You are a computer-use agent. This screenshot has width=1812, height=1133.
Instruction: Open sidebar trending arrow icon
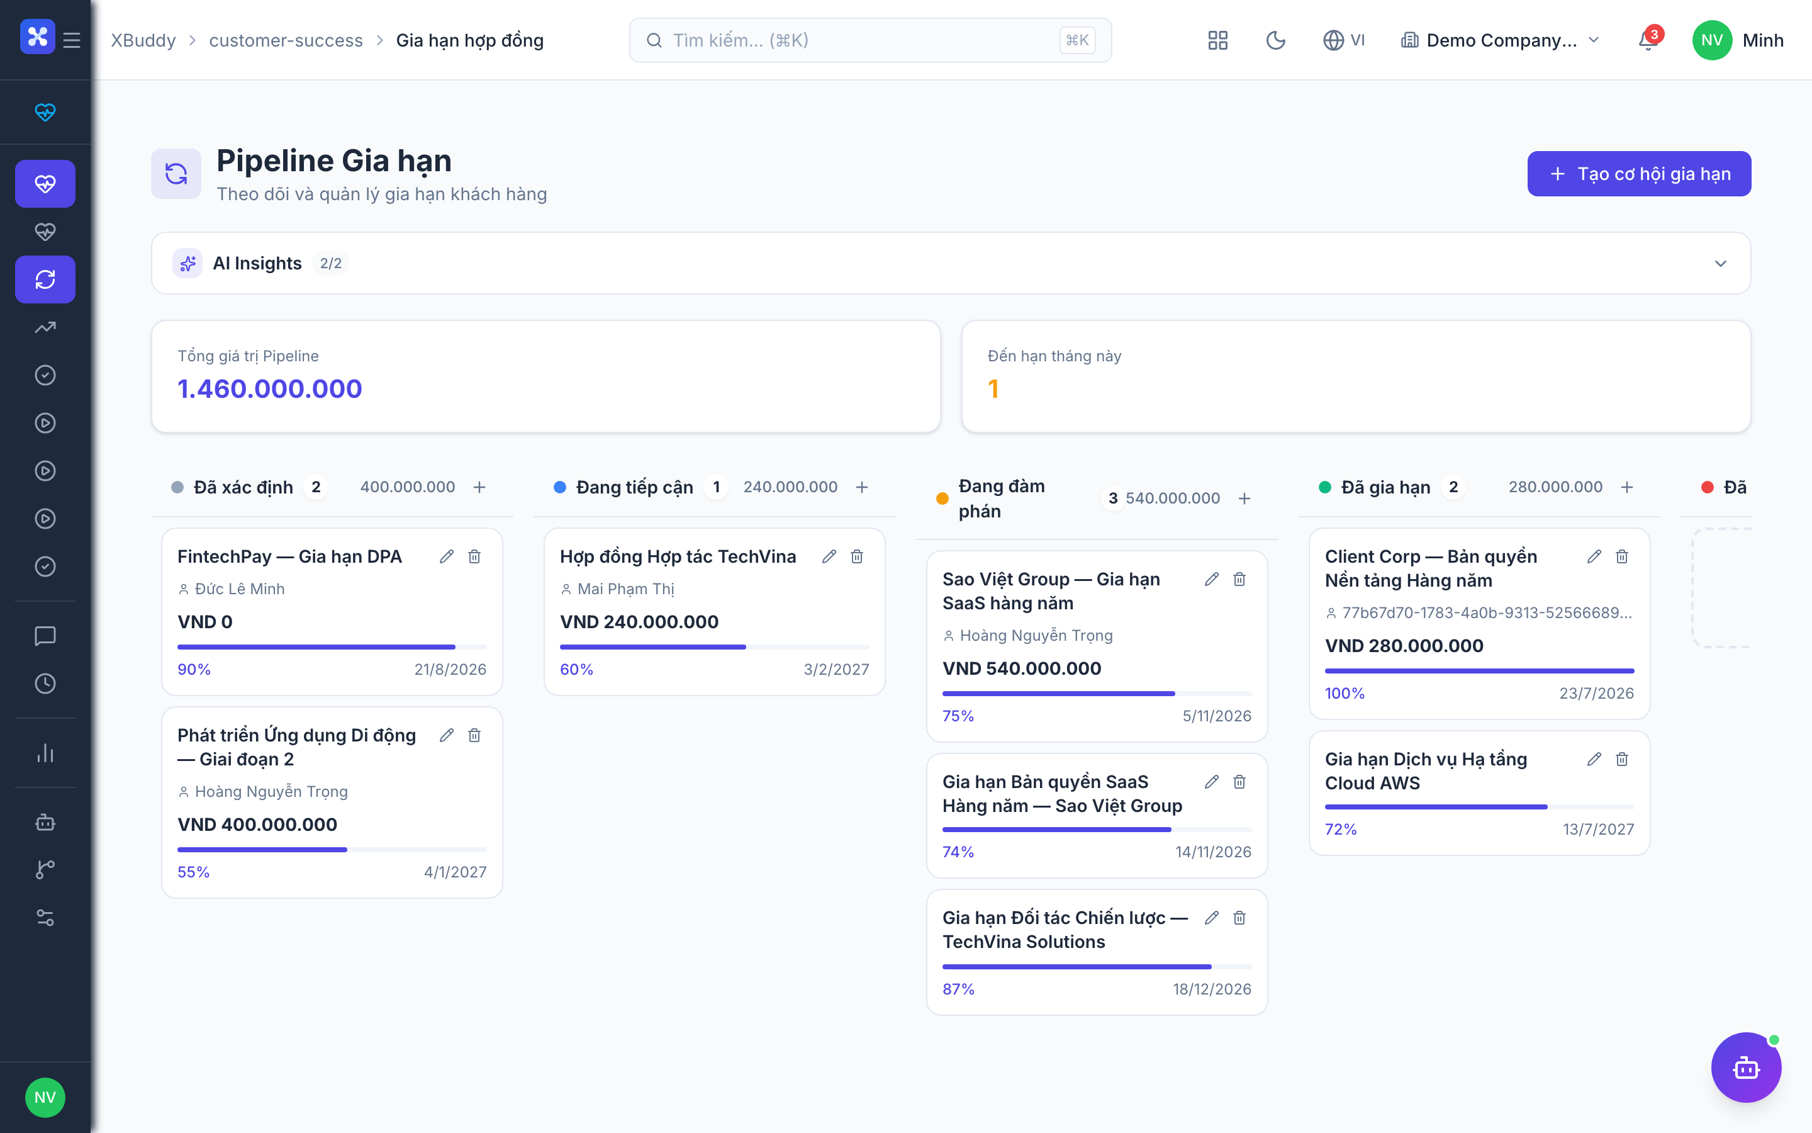(x=45, y=327)
